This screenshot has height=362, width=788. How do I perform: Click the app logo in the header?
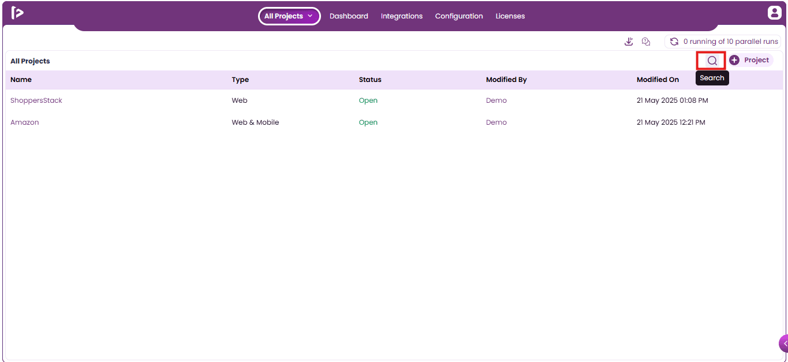coord(17,13)
